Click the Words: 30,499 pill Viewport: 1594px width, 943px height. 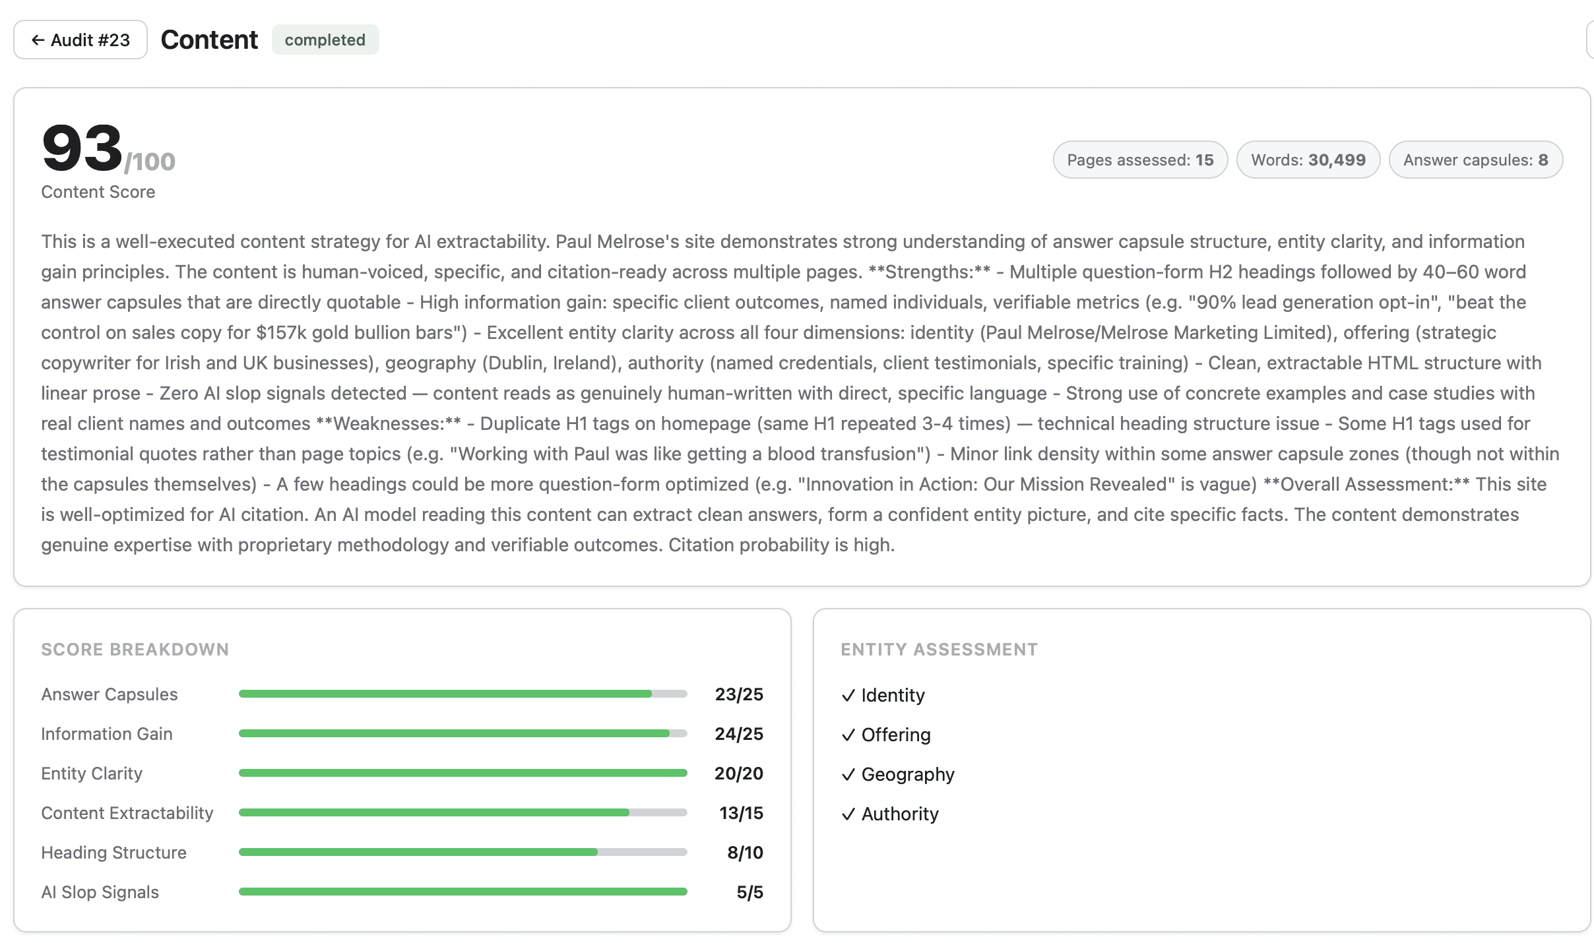(x=1308, y=160)
